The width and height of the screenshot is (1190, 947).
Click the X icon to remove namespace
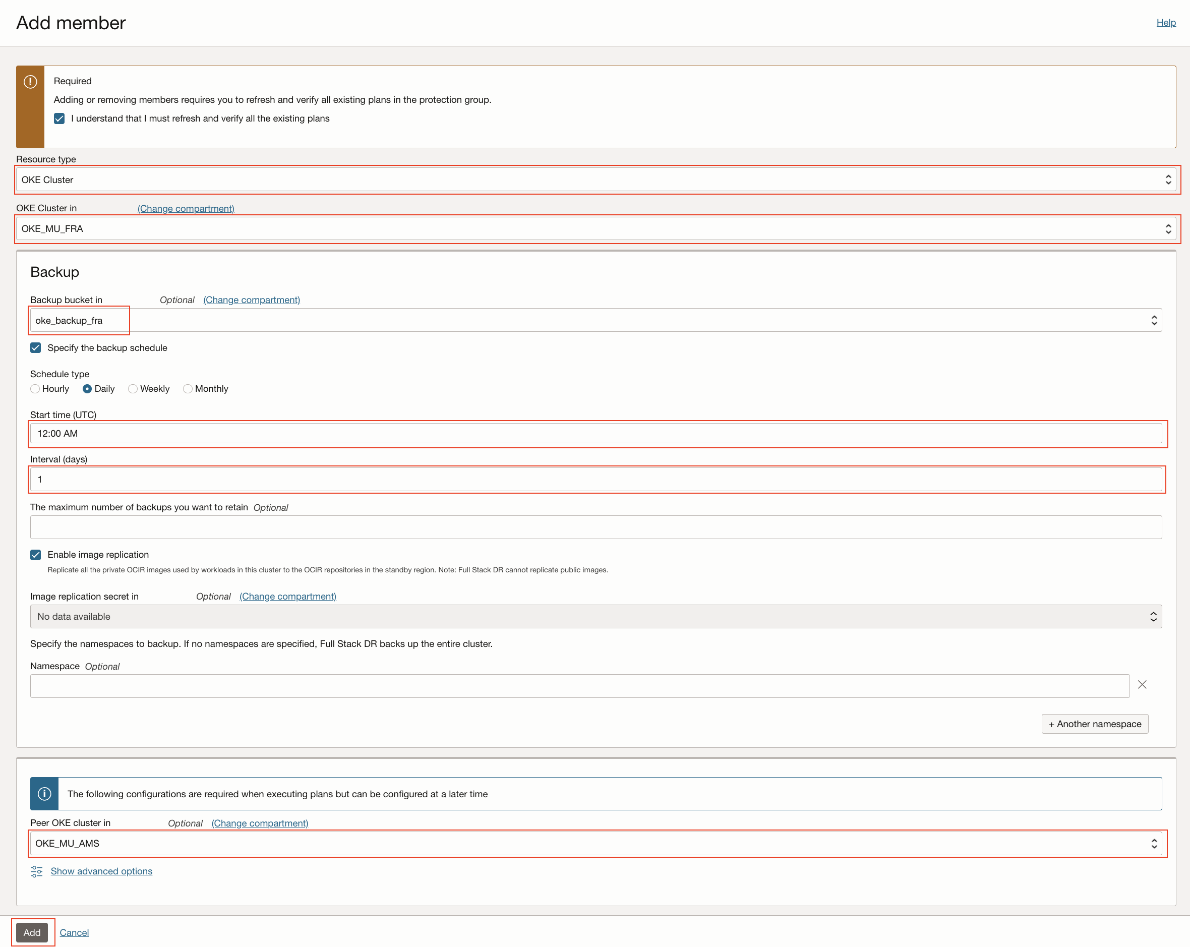[1142, 684]
